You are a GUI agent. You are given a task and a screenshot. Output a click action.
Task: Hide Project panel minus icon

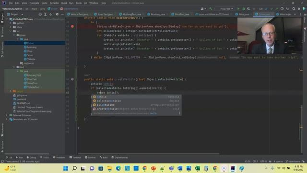click(62, 14)
